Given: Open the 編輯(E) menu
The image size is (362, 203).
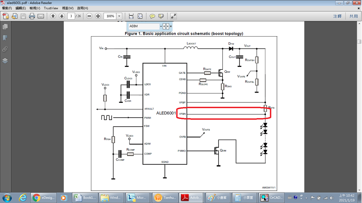Looking at the screenshot, I should click(x=21, y=8).
